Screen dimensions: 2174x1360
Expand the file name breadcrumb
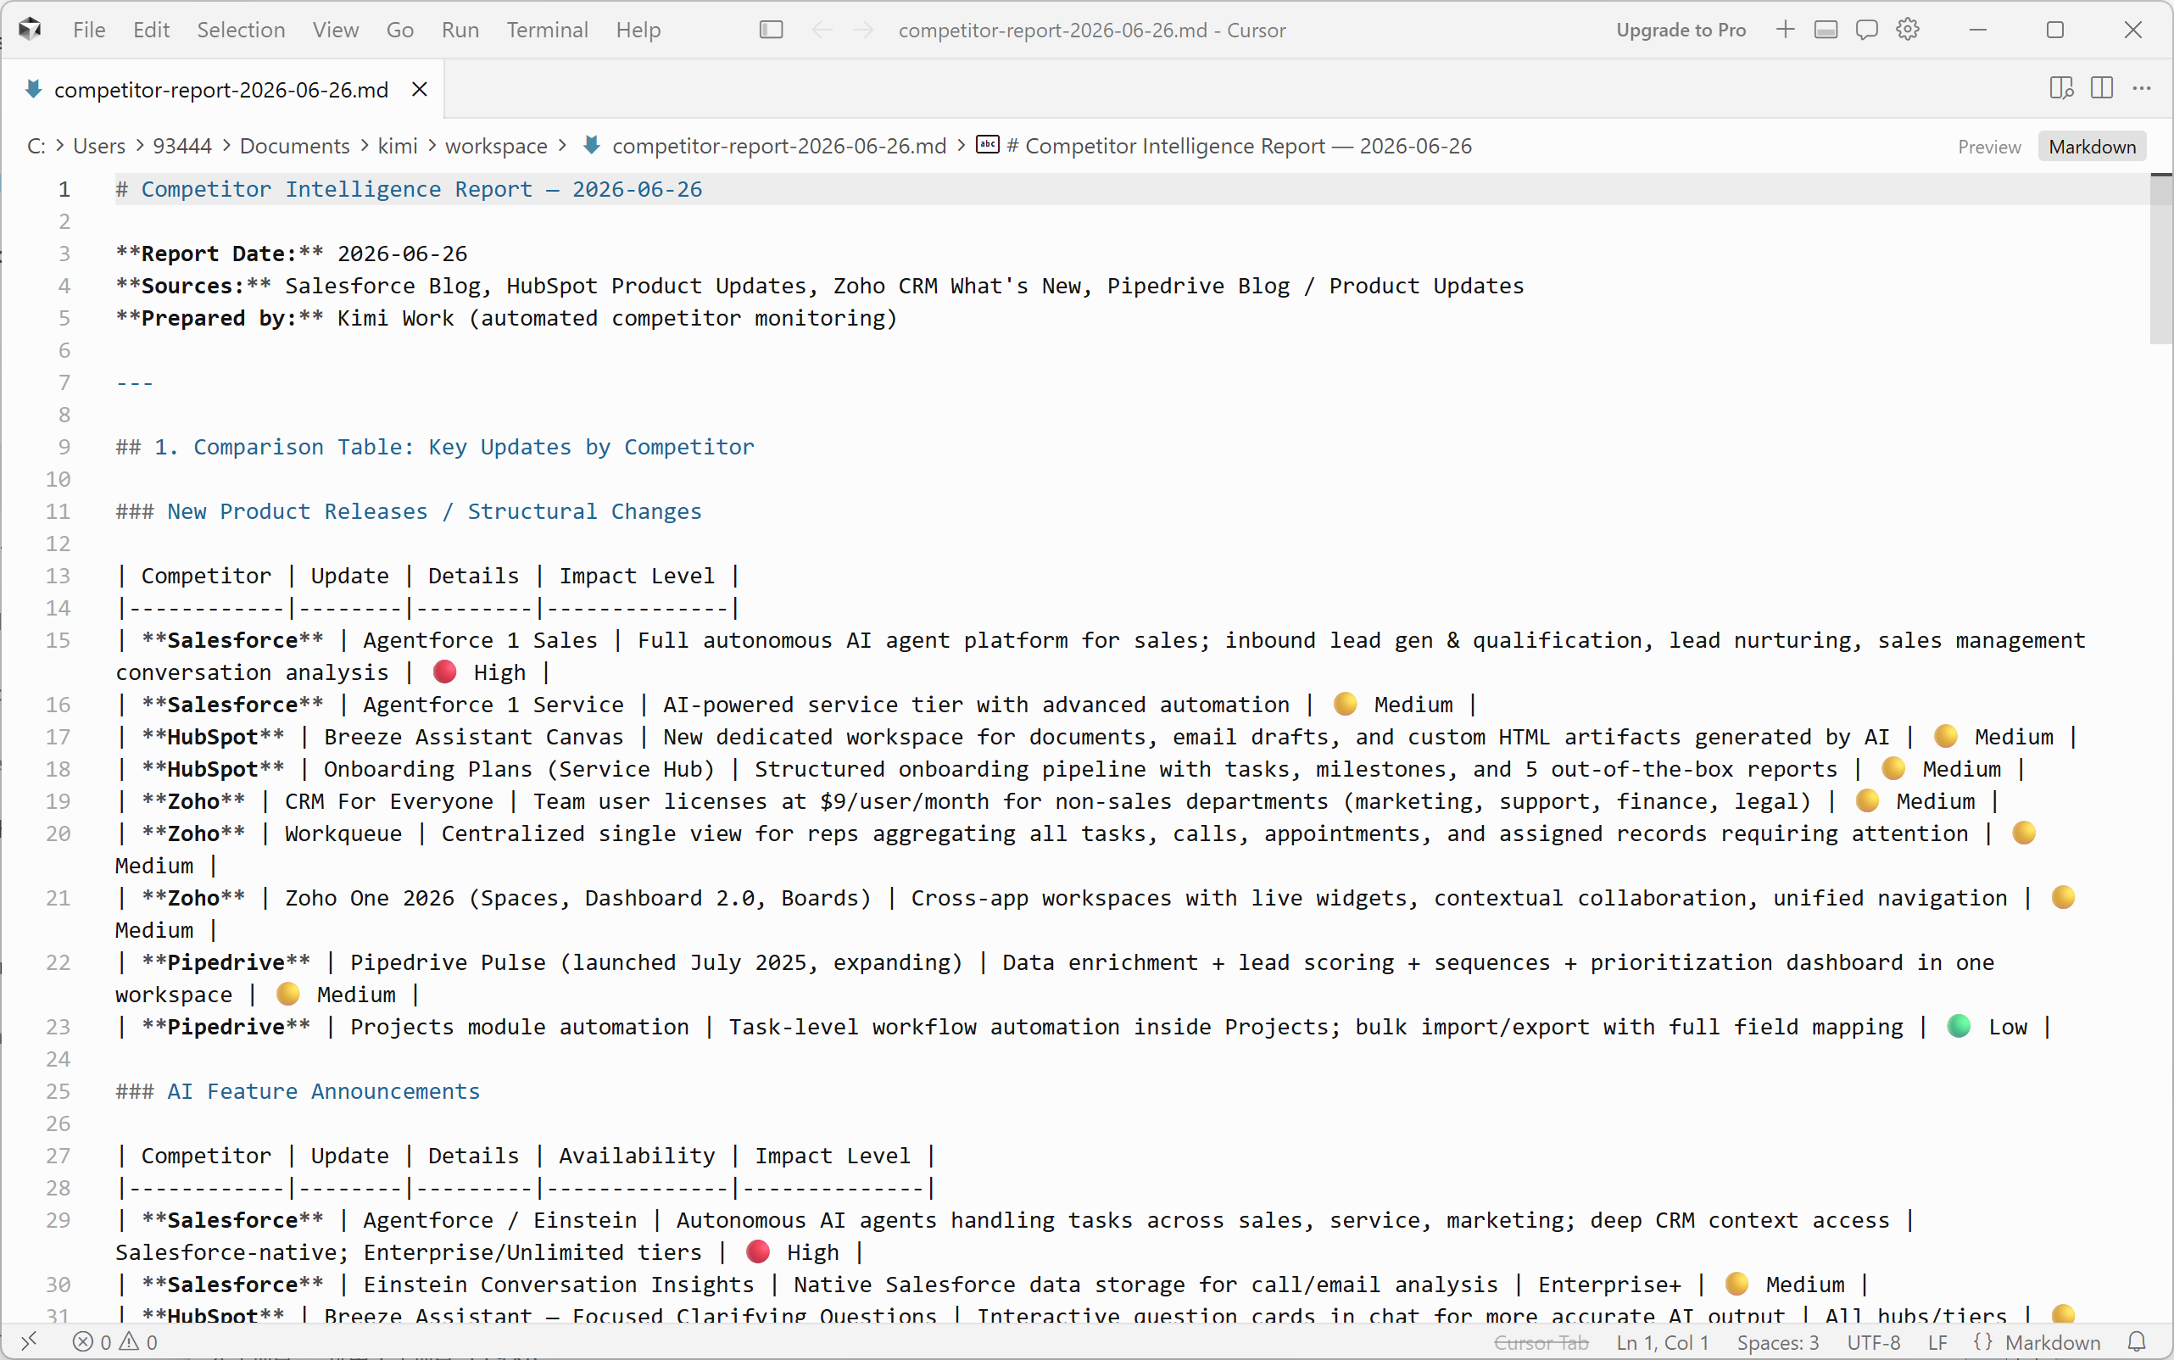pos(779,146)
